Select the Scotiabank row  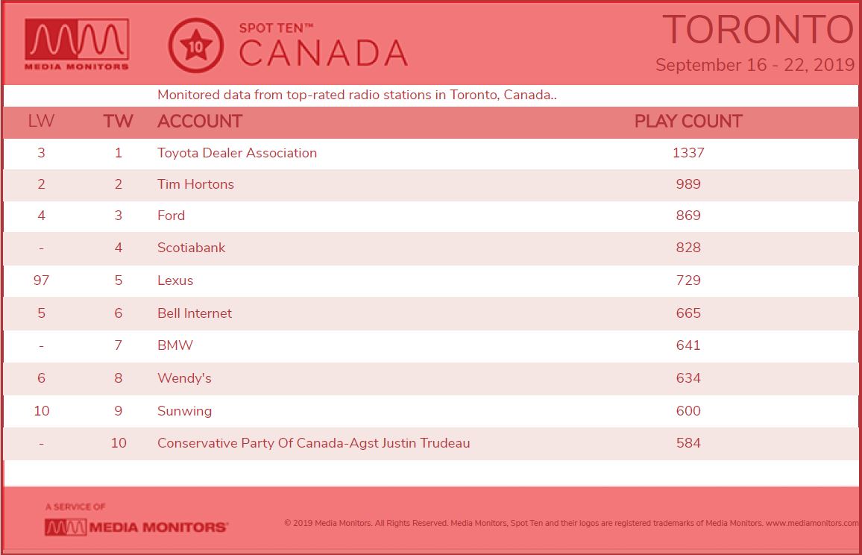click(x=430, y=248)
